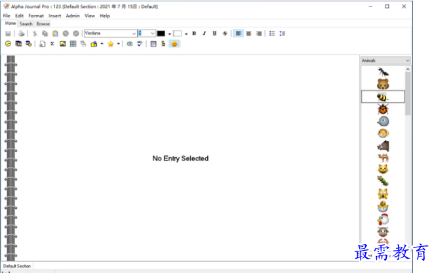Toggle italic formatting
Screen dimensions: 434x273
point(205,33)
